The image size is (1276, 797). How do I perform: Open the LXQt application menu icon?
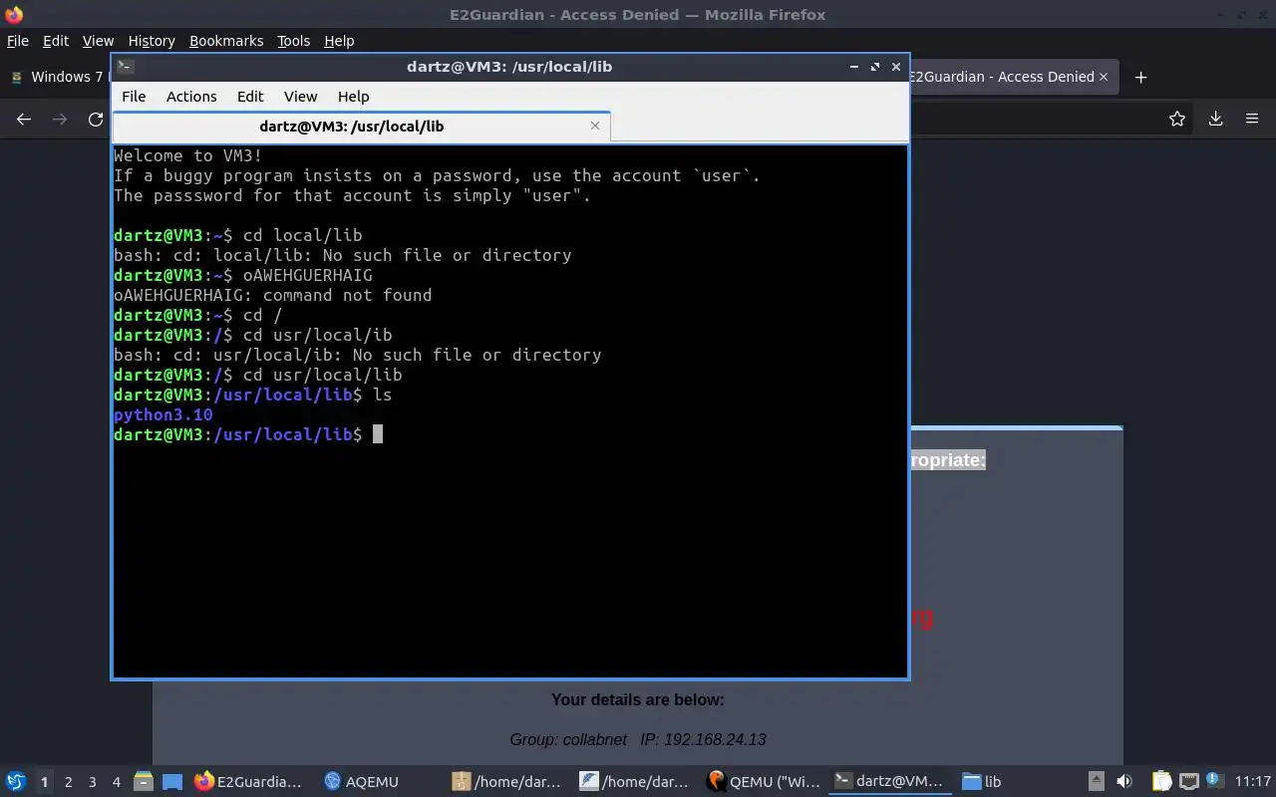tap(16, 782)
